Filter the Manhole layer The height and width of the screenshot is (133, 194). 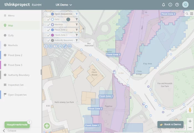77,25
